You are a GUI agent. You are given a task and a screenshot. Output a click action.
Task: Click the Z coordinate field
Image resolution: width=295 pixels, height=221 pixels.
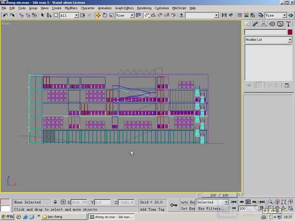126,202
